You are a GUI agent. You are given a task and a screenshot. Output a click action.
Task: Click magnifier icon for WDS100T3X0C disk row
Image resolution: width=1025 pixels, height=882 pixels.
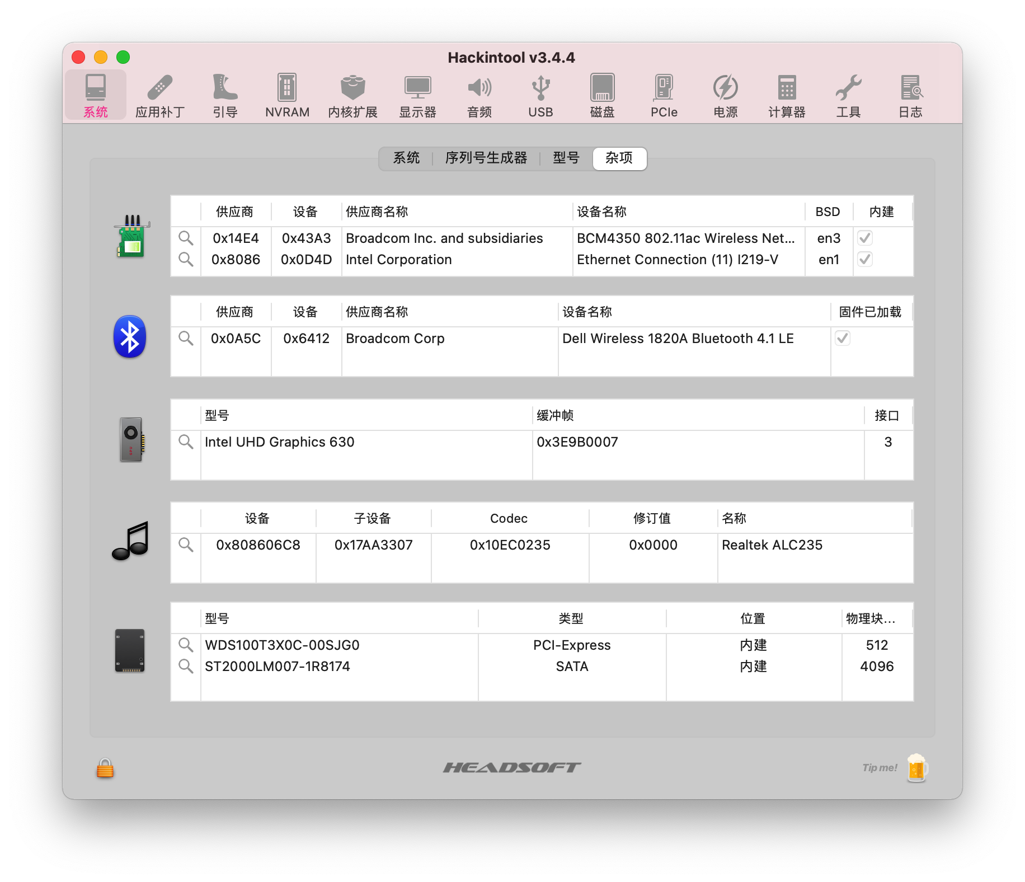tap(186, 645)
